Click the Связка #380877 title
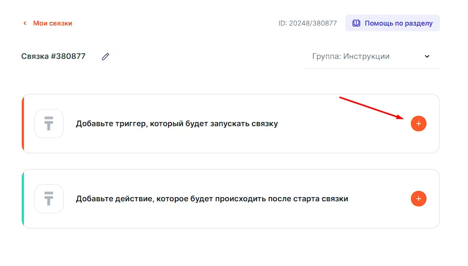The height and width of the screenshot is (266, 468). (x=53, y=56)
